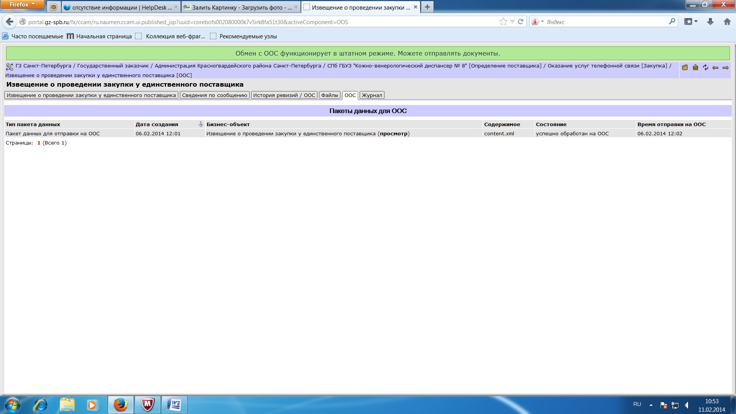Image resolution: width=736 pixels, height=414 pixels.
Task: Expand the bookmarks menu dropdown arrow
Action: (696, 22)
